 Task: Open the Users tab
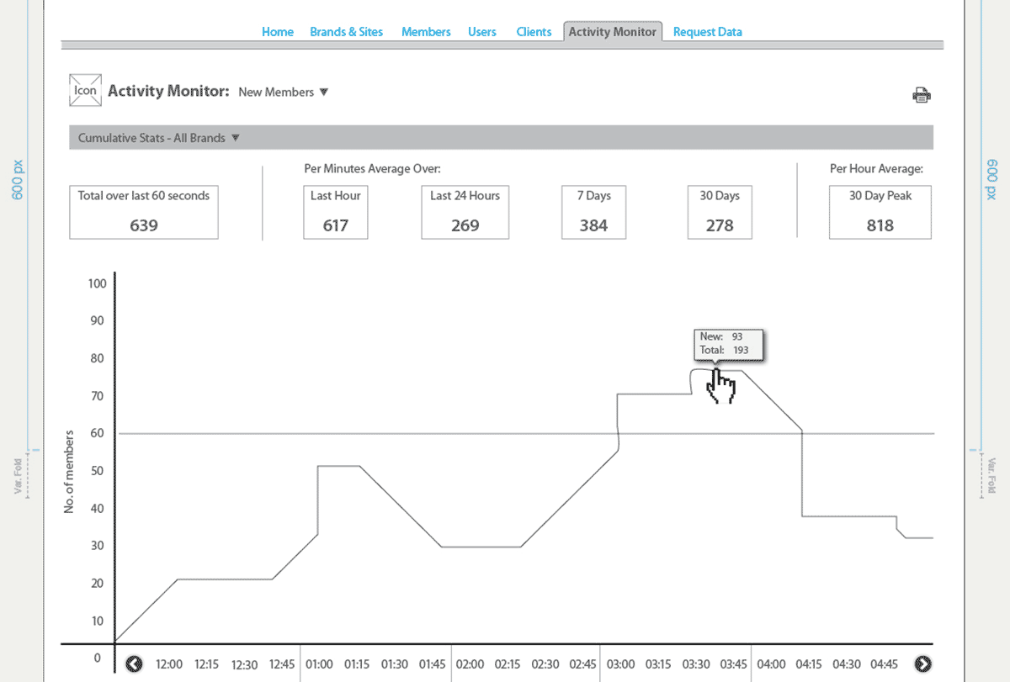point(482,32)
